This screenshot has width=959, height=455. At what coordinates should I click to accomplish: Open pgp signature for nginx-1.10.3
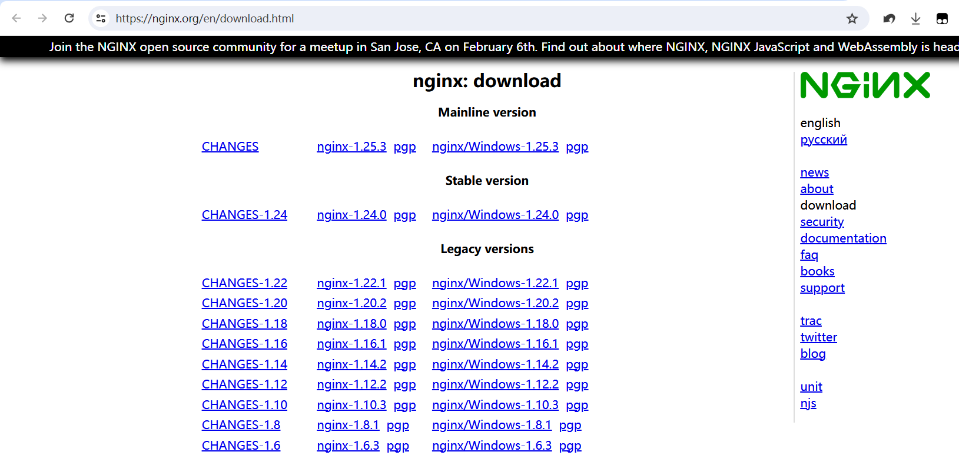click(405, 406)
